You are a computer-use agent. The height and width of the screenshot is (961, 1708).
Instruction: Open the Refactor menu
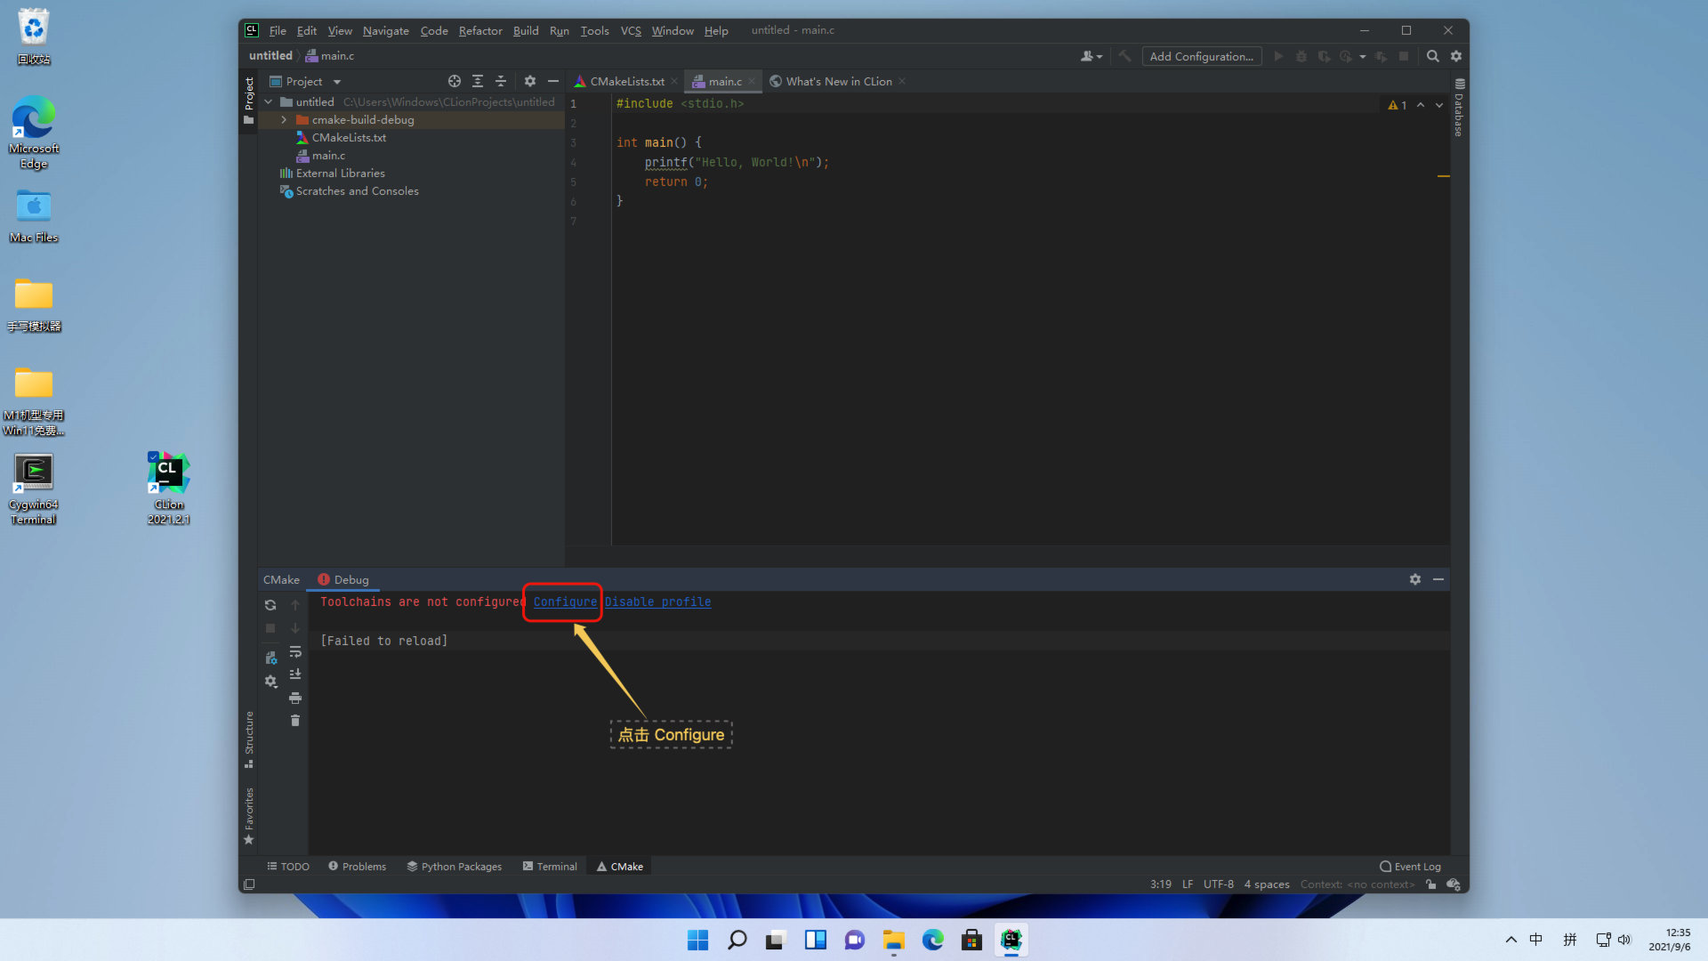[x=480, y=30]
